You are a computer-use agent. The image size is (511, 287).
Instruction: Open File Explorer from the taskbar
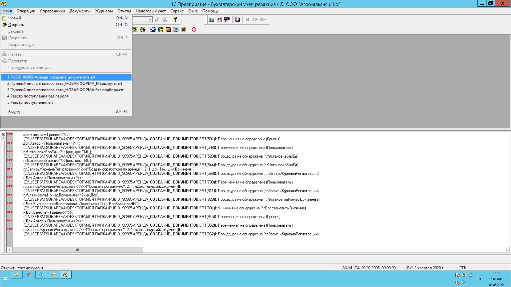click(17, 275)
